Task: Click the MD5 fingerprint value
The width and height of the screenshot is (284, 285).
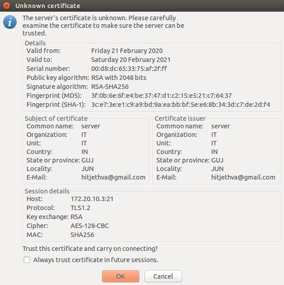Action: coord(161,96)
